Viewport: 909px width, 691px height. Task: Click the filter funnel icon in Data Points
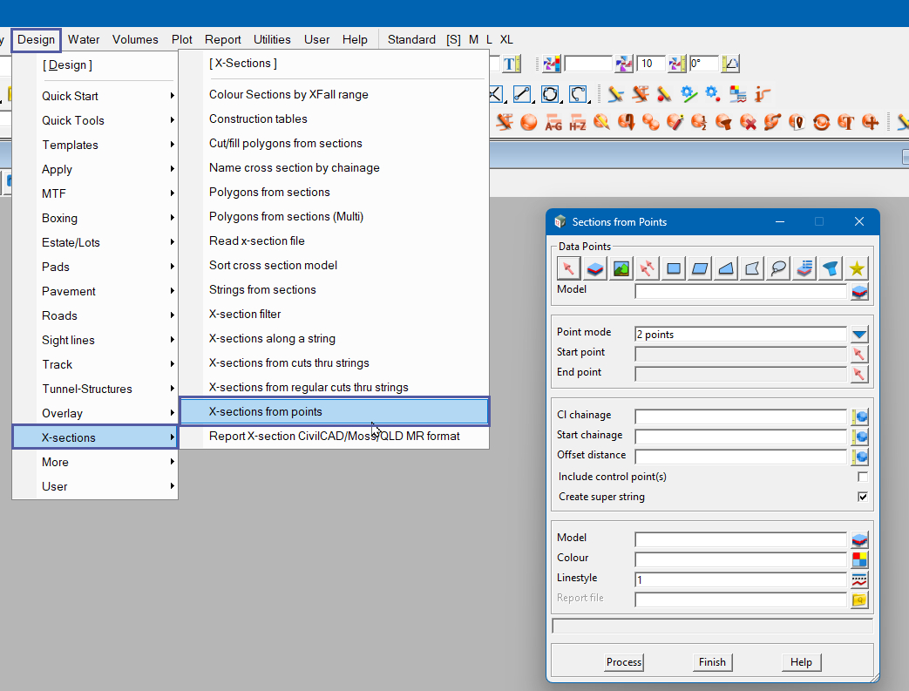(x=831, y=268)
